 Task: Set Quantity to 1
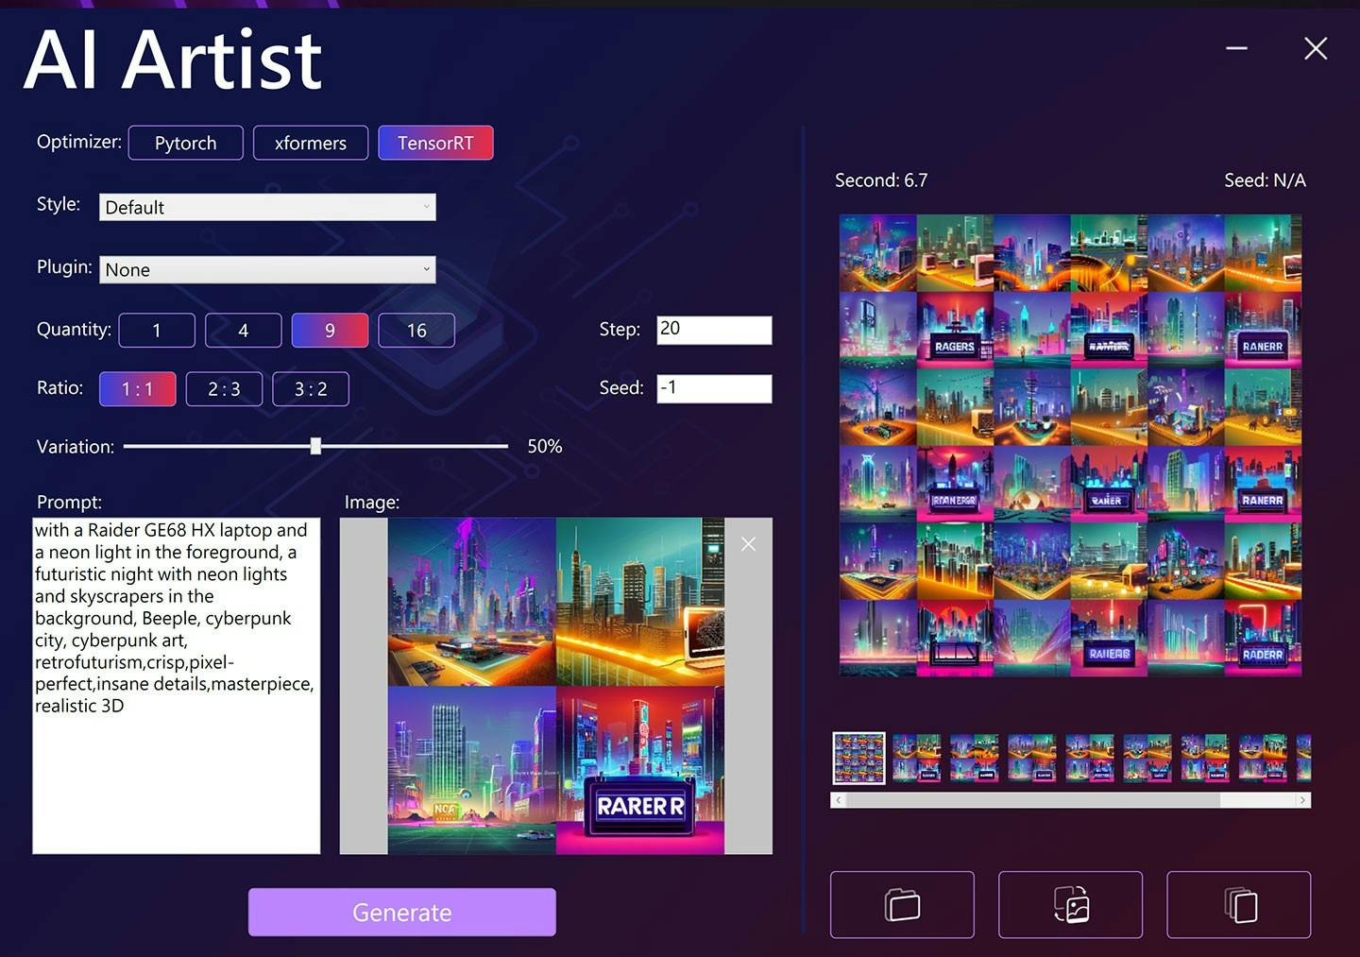click(157, 330)
